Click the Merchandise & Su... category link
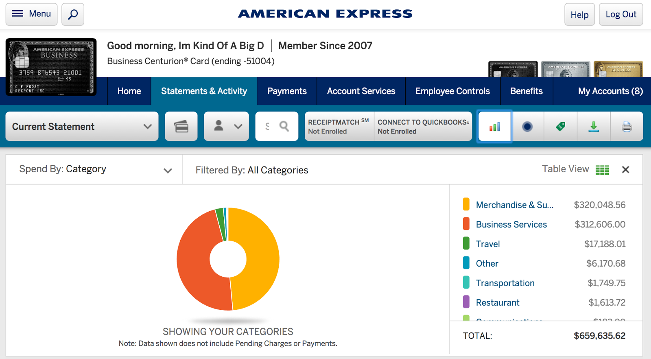 pyautogui.click(x=515, y=205)
